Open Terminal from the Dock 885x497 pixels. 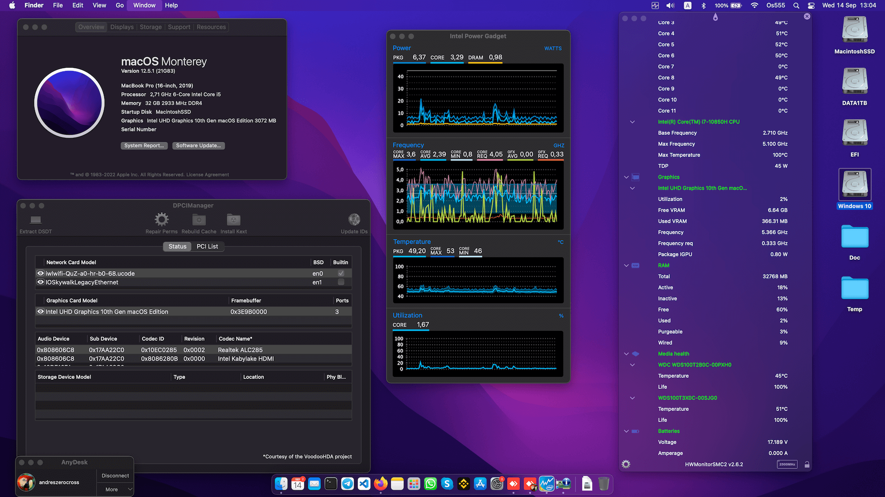331,484
